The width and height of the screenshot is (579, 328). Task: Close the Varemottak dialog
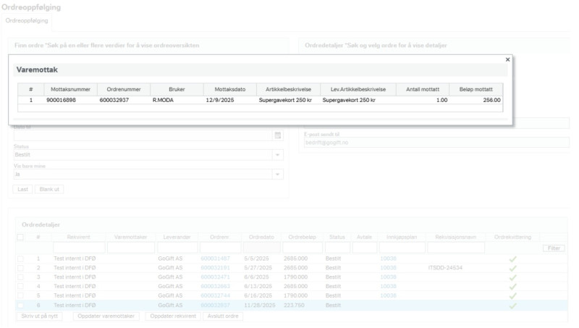(507, 59)
